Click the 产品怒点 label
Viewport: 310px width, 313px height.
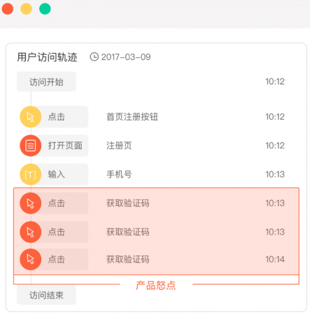[x=156, y=285]
